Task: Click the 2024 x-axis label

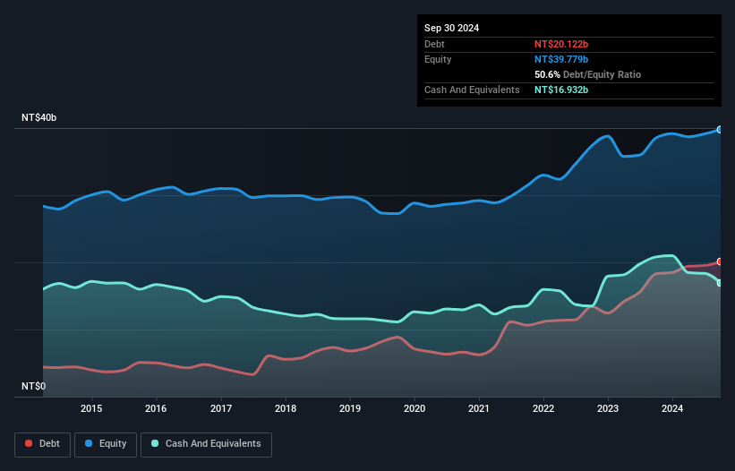Action: pos(672,408)
